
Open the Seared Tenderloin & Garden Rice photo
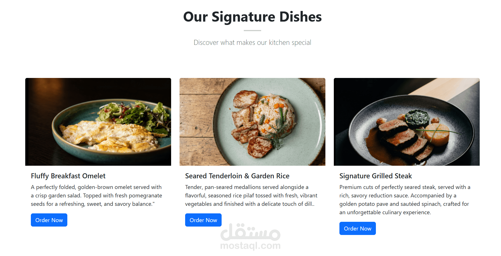coord(252,122)
